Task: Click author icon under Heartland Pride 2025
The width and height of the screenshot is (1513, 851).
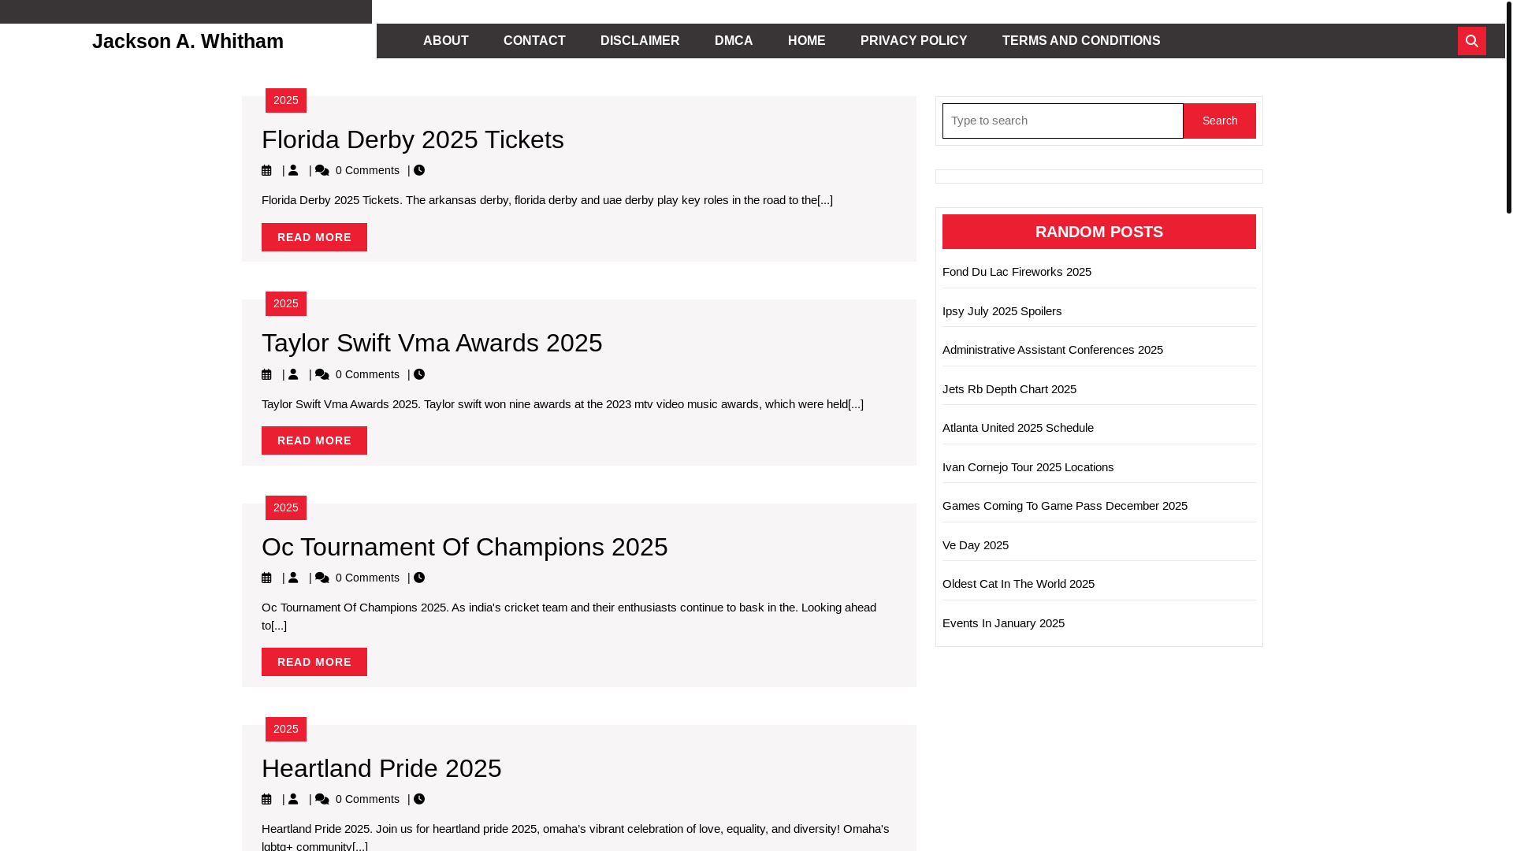Action: [293, 799]
